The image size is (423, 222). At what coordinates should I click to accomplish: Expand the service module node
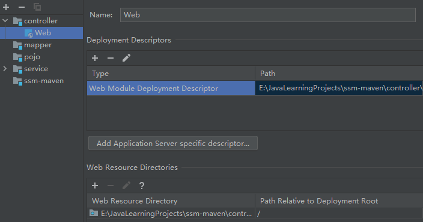(x=5, y=69)
